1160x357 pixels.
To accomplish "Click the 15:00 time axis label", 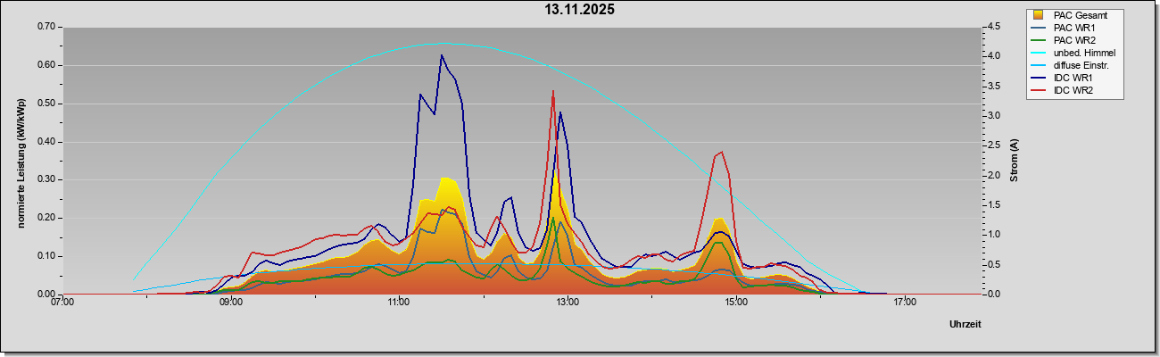I will click(735, 303).
